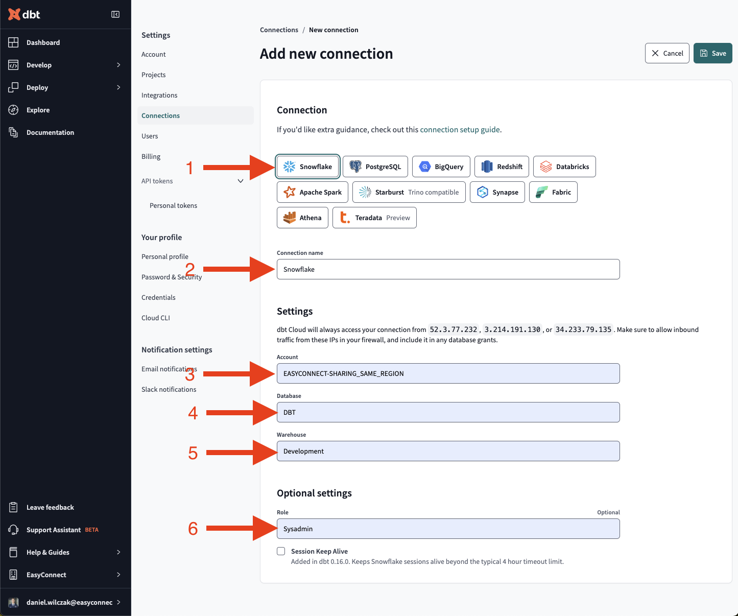Click the 3.214.191.130 IP address

(x=512, y=329)
